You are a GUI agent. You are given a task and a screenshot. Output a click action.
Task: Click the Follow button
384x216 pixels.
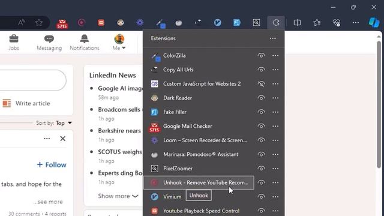click(x=52, y=165)
